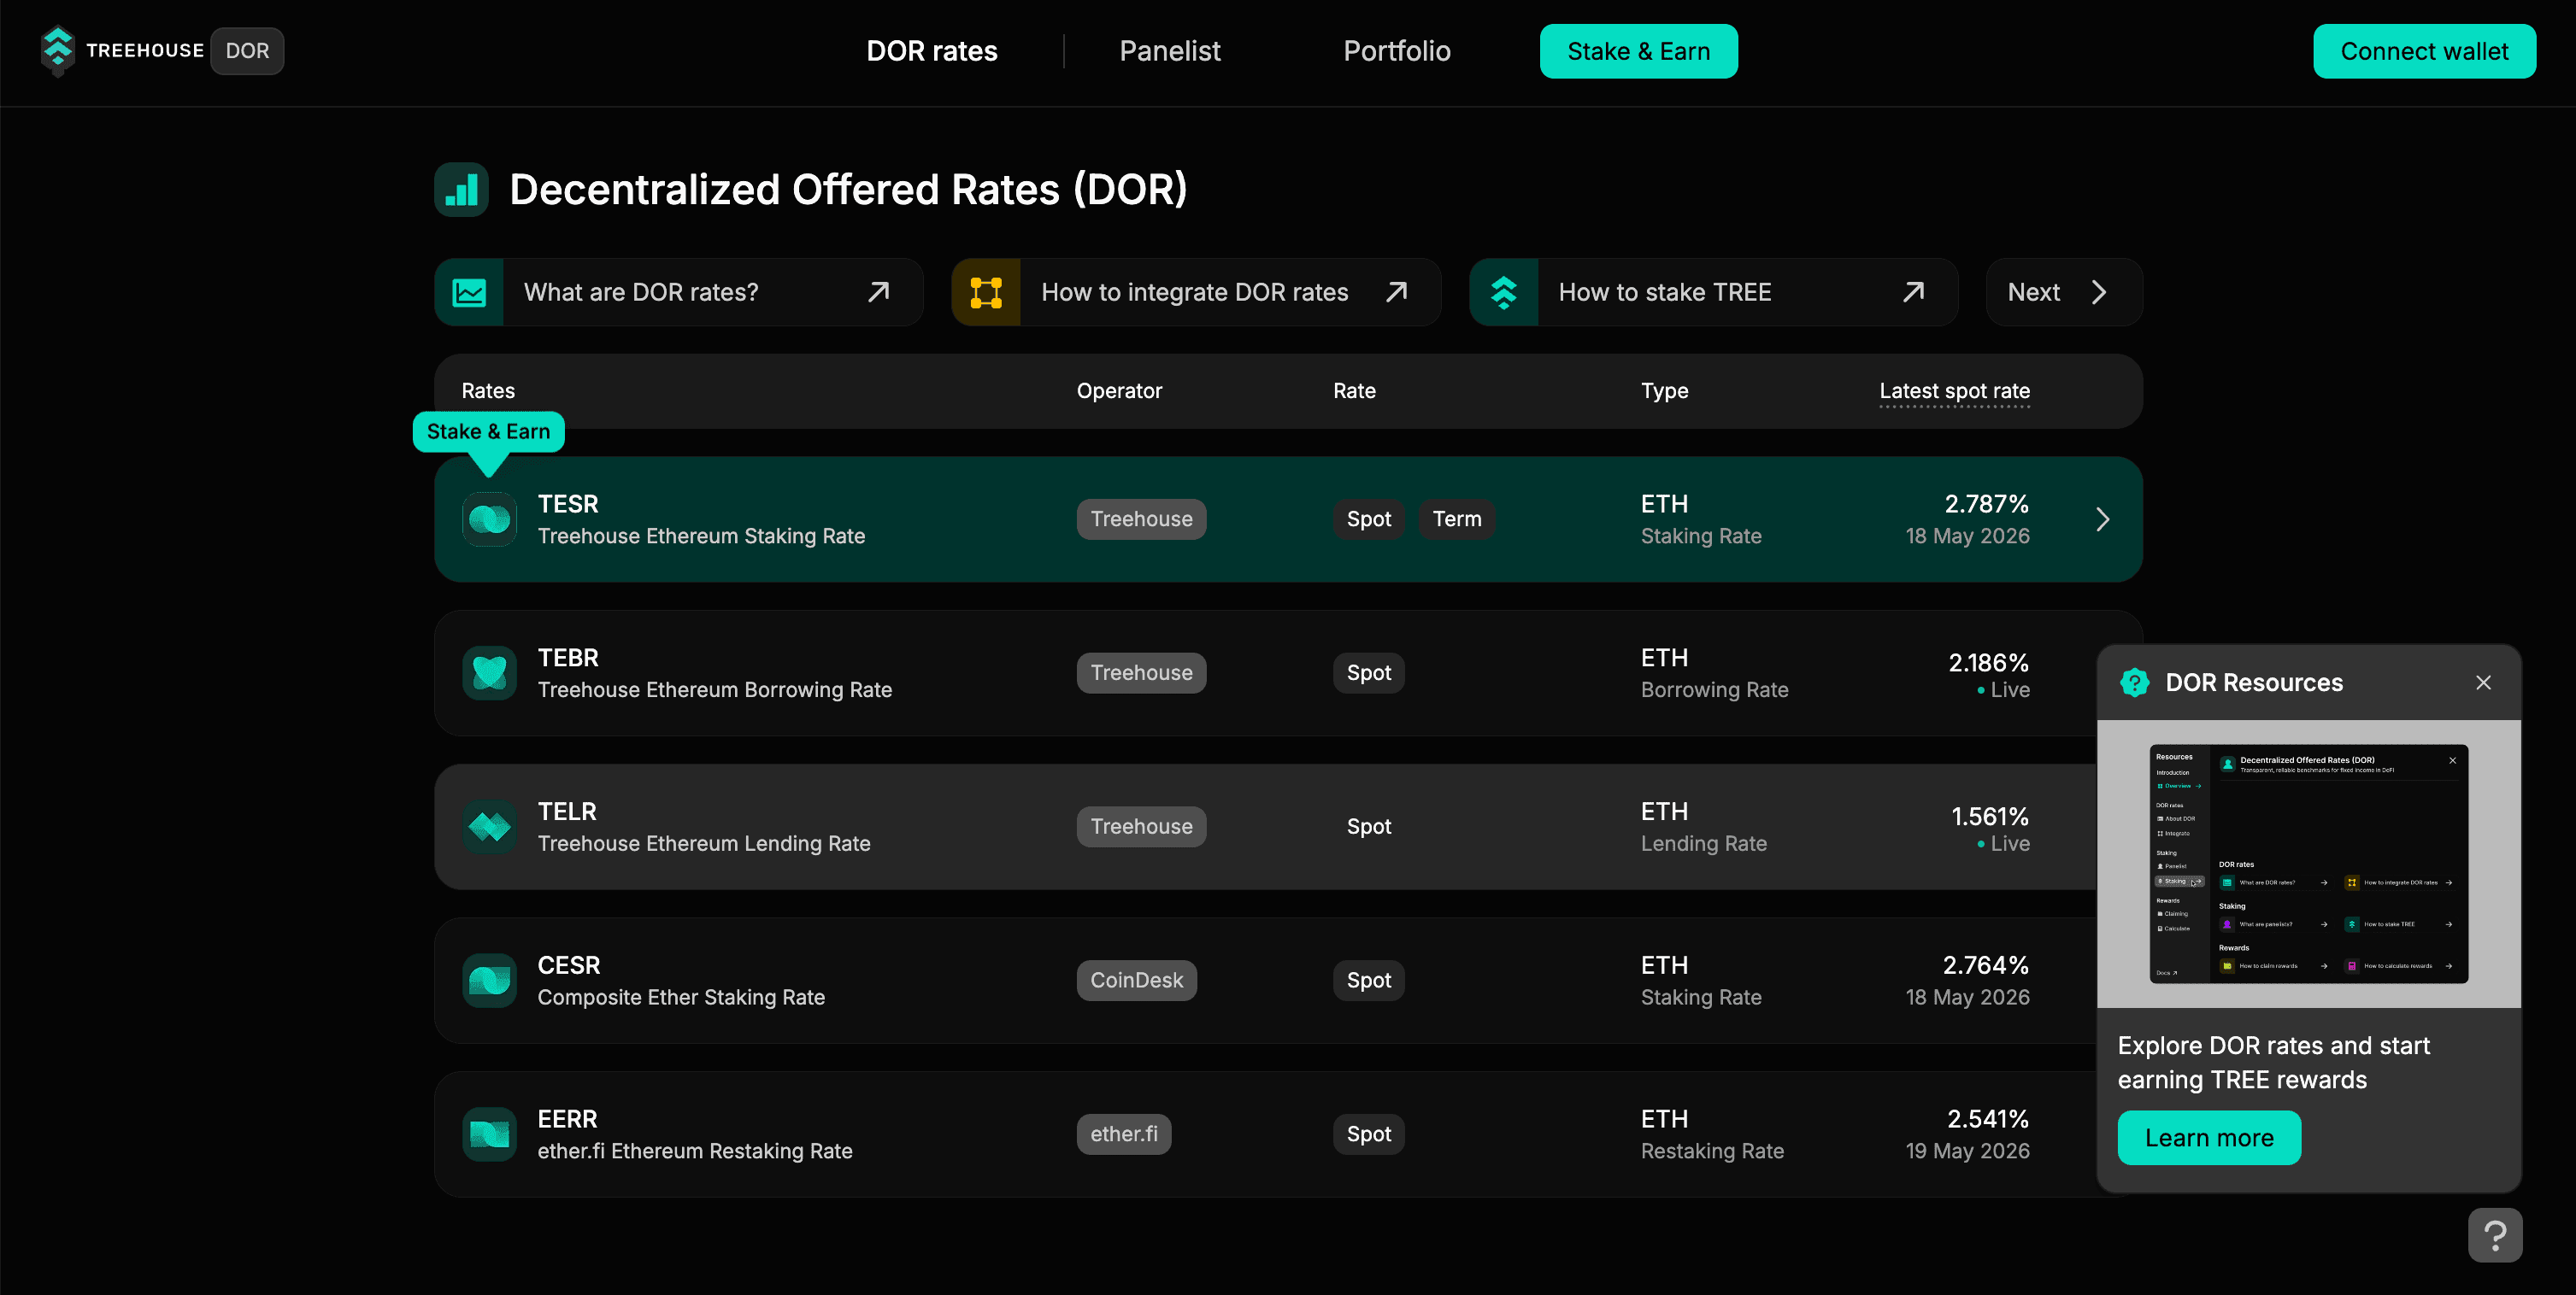2576x1295 pixels.
Task: Click the 2.541% EERR spot rate
Action: point(1987,1120)
